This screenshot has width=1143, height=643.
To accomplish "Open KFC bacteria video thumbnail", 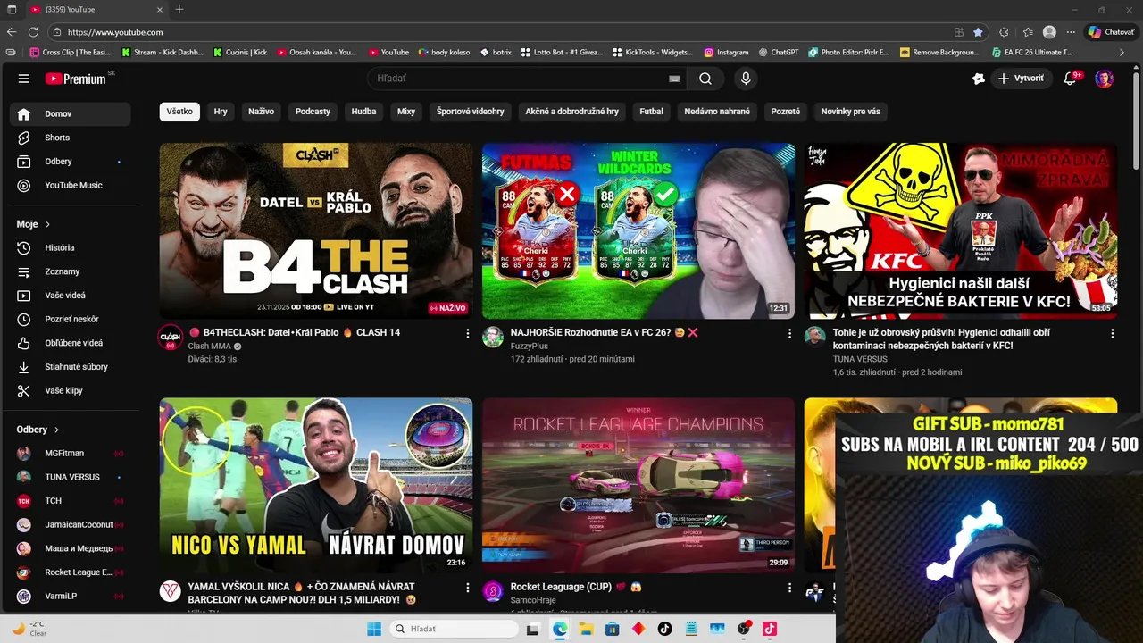I will (961, 230).
